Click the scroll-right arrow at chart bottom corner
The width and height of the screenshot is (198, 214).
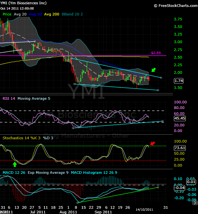pos(195,203)
